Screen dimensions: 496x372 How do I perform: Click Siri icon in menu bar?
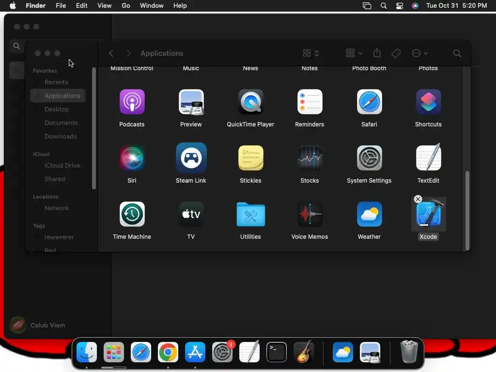(x=415, y=6)
